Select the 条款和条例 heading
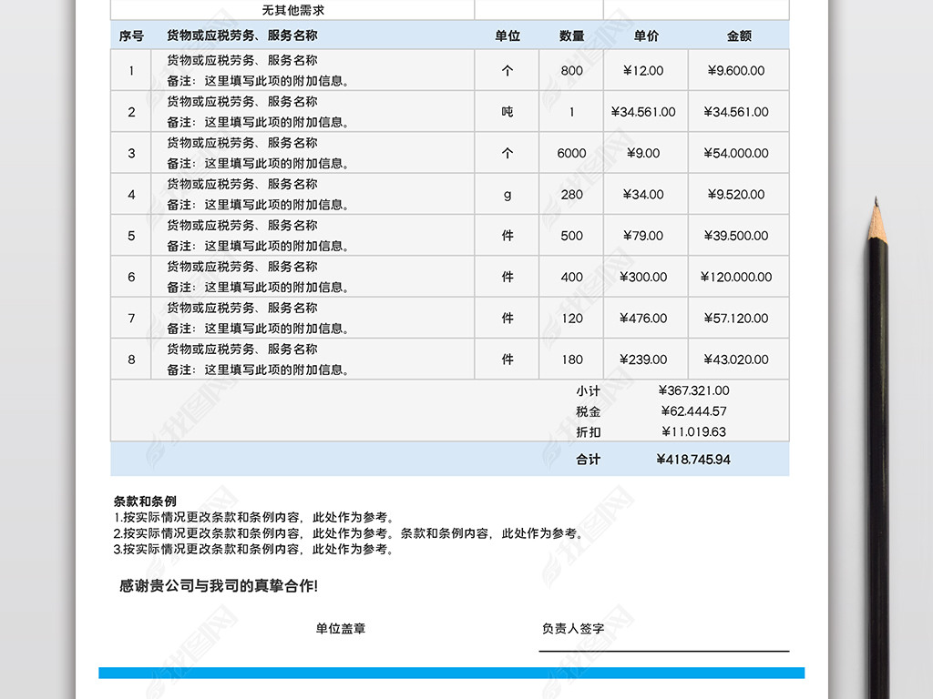 tap(145, 501)
